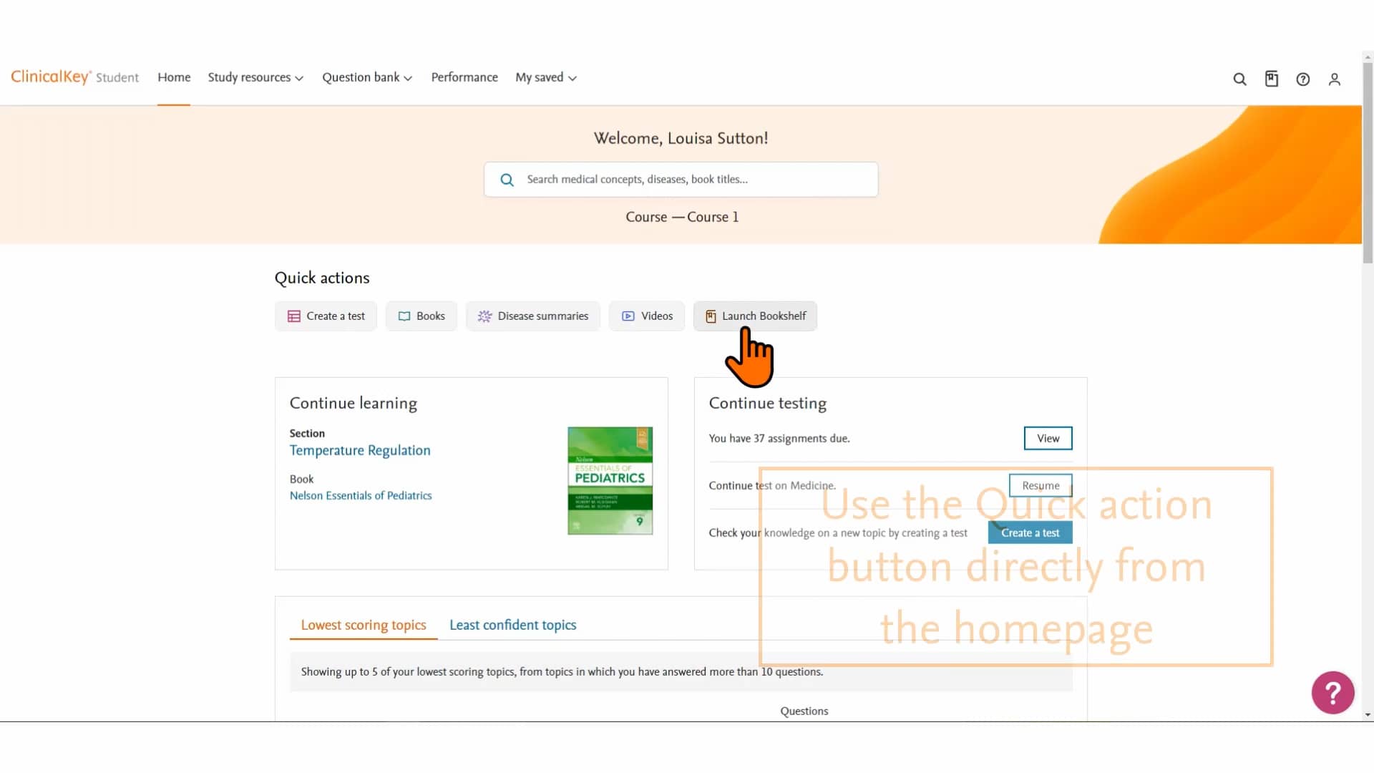The width and height of the screenshot is (1374, 773).
Task: Open the pink floating help bubble
Action: pyautogui.click(x=1332, y=692)
